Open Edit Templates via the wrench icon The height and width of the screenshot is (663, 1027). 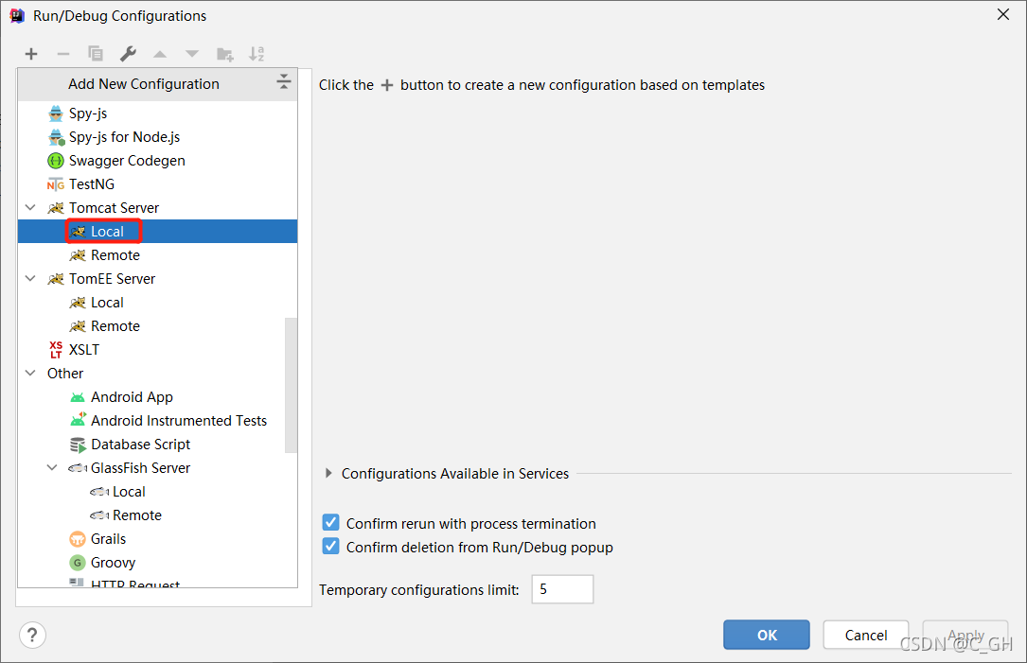pos(128,54)
